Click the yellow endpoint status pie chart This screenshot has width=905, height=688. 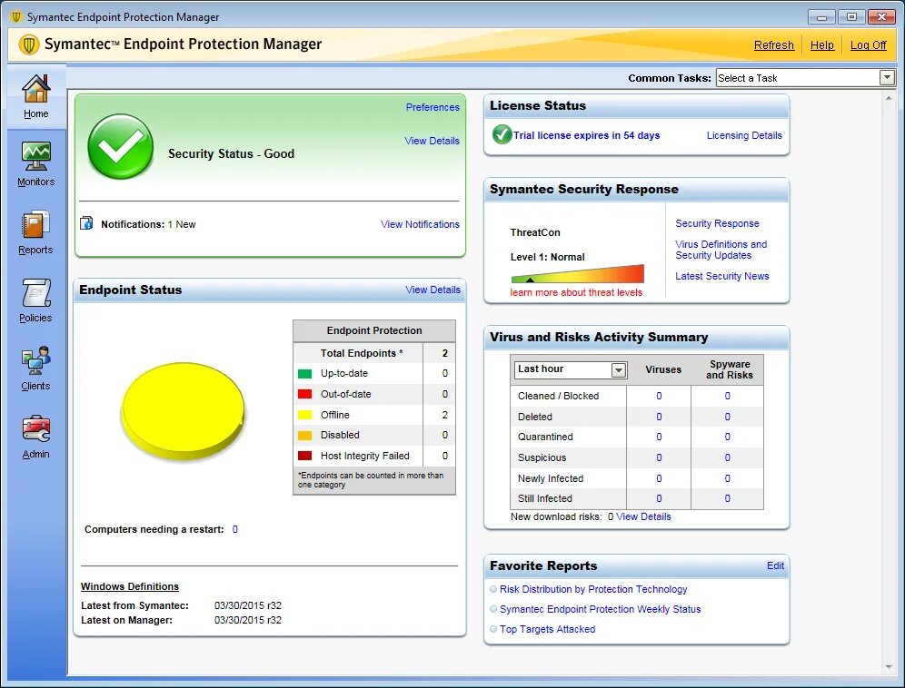tap(183, 410)
